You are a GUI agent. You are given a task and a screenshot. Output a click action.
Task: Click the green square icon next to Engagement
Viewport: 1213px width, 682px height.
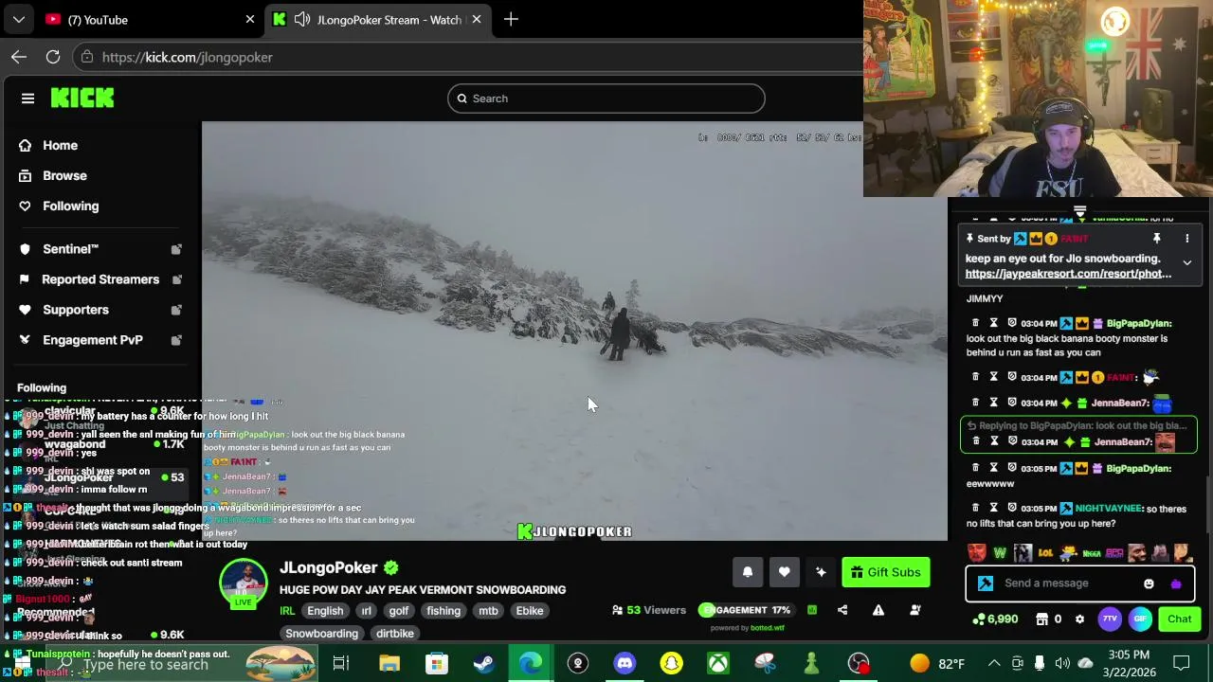click(x=812, y=610)
